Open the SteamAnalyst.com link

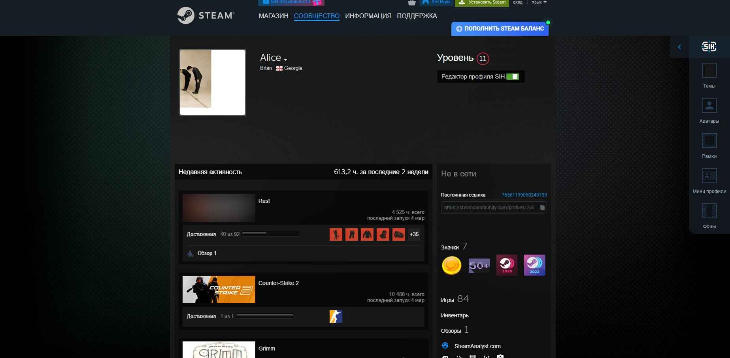(477, 346)
